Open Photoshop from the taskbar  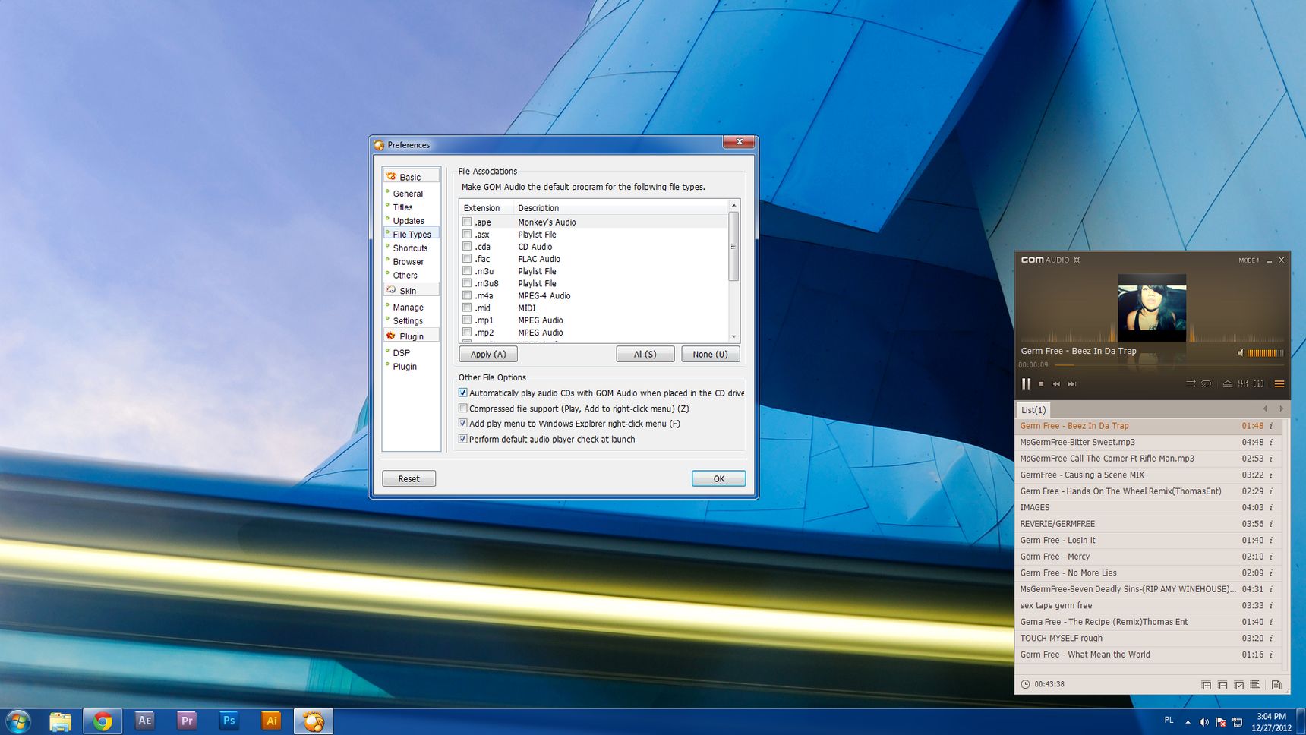[x=229, y=721]
